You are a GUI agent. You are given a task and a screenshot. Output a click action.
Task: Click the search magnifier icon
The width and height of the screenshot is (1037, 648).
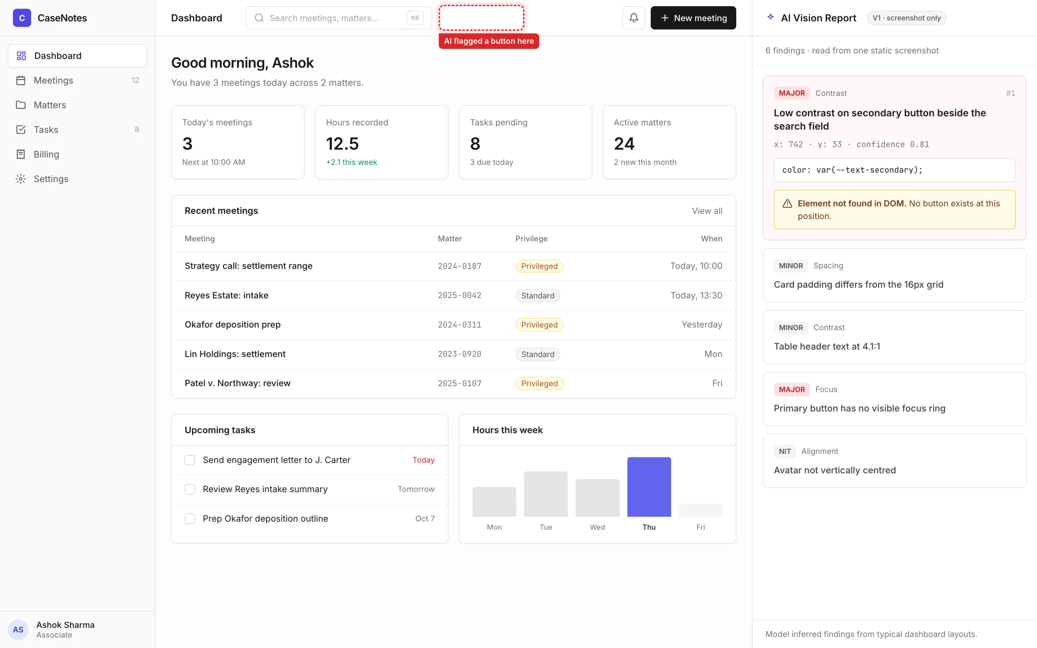coord(259,18)
